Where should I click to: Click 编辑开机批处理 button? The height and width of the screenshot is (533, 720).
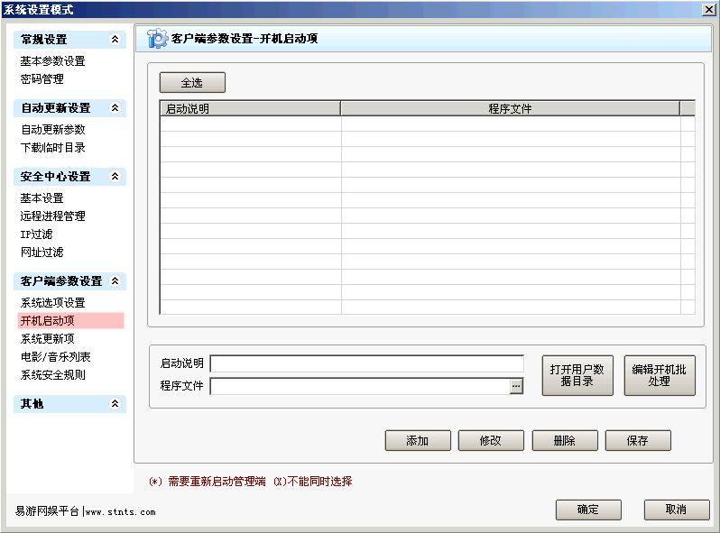[x=660, y=375]
